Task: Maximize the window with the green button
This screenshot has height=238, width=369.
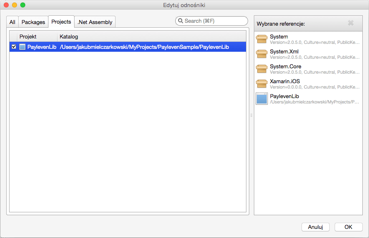Action: [x=23, y=5]
